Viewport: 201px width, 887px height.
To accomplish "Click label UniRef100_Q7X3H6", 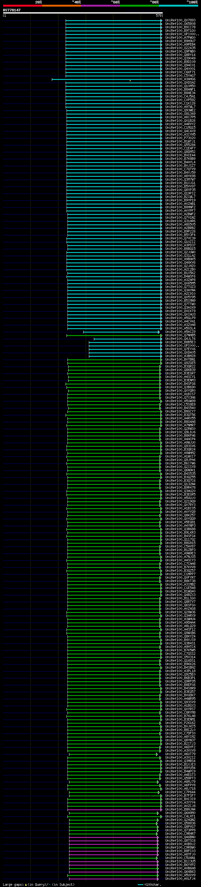I will [180, 398].
